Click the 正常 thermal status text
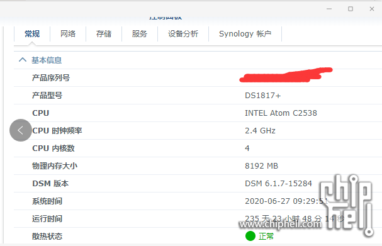Viewport: 382px width, 246px height. 266,237
